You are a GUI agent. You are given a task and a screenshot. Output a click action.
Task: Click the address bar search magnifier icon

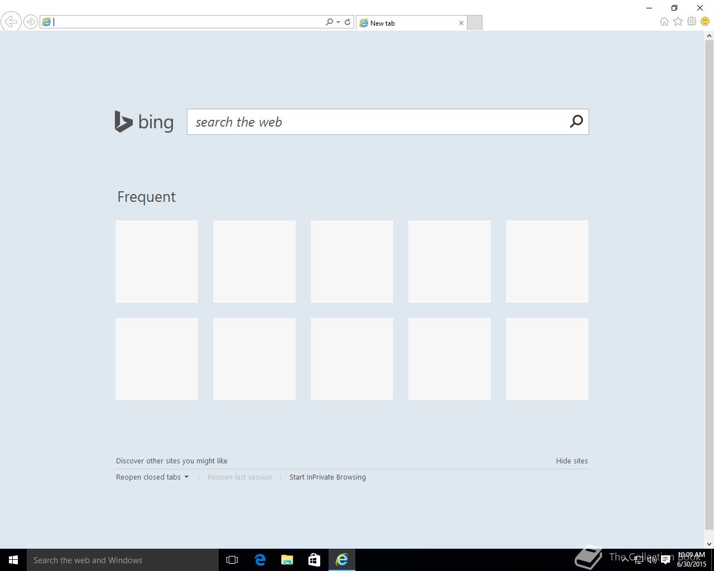[329, 22]
